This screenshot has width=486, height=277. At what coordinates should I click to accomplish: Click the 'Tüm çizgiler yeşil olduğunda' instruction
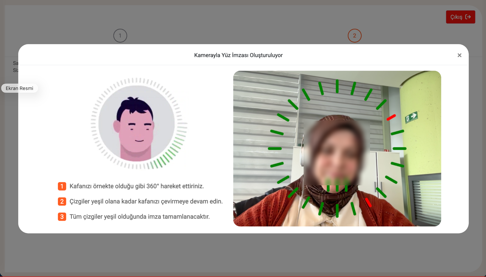tap(139, 217)
